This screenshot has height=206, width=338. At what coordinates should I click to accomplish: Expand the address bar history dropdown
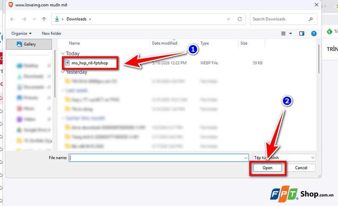(228, 19)
